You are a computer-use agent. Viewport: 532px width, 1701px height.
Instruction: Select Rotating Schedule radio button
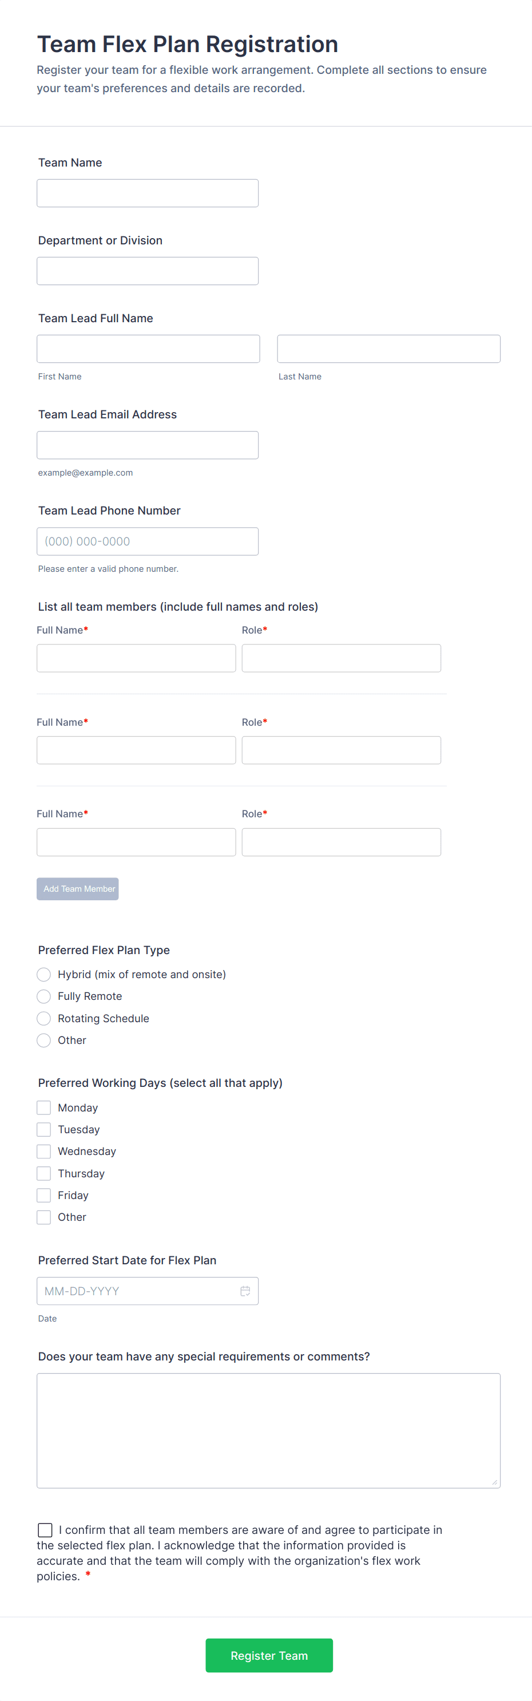point(43,1018)
